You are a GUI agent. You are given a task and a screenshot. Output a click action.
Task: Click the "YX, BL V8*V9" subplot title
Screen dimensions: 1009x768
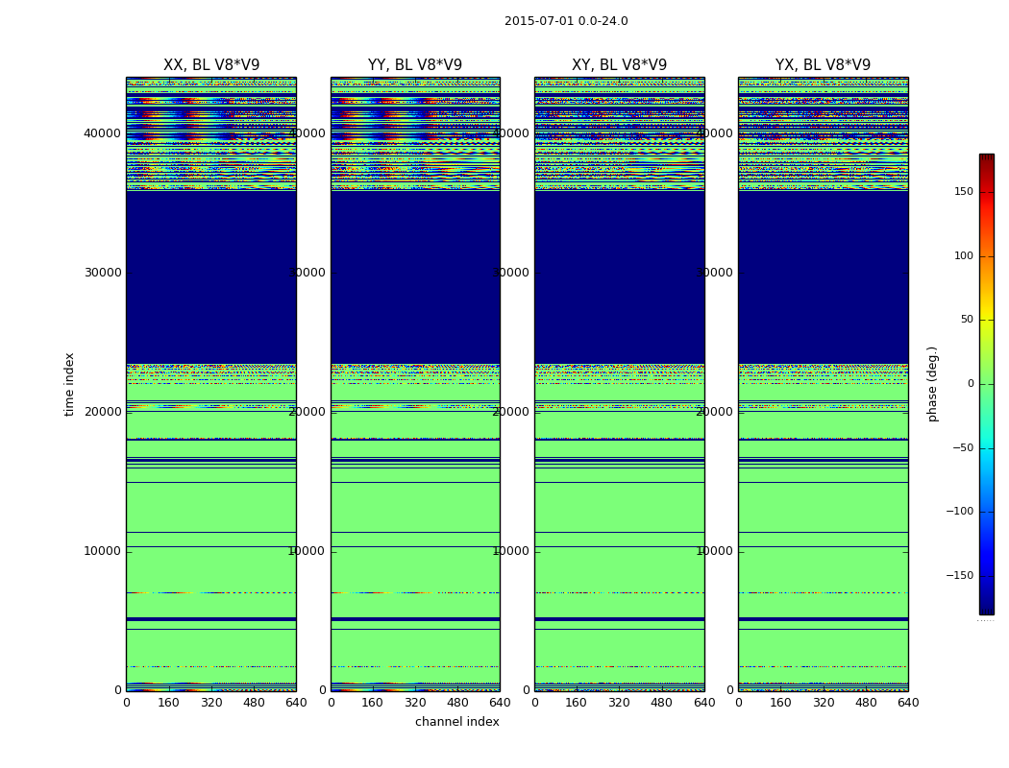coord(823,65)
